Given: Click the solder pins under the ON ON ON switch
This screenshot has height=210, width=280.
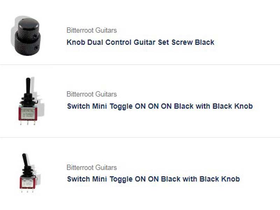Looking at the screenshot, I should coord(28,123).
